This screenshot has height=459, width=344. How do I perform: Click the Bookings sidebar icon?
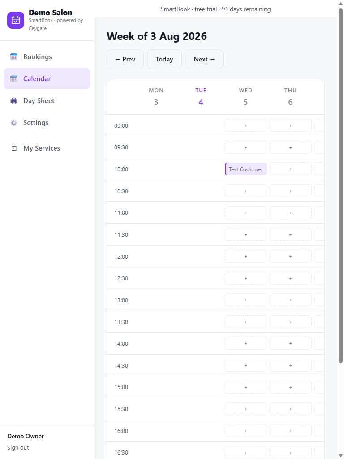point(14,57)
